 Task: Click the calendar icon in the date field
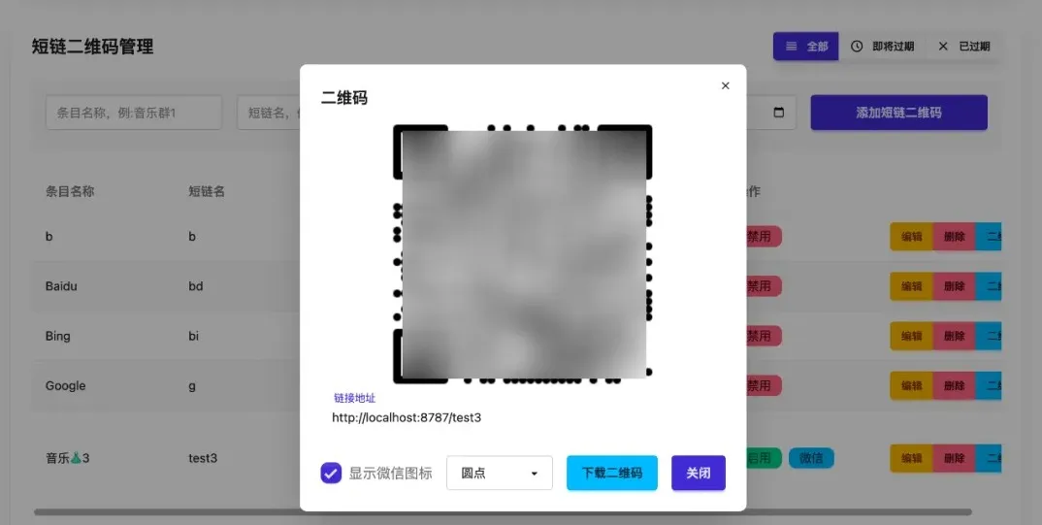(x=779, y=113)
